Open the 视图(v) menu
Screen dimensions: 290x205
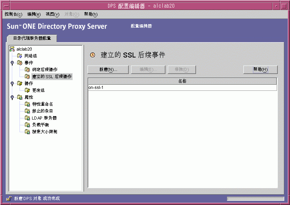[52, 14]
